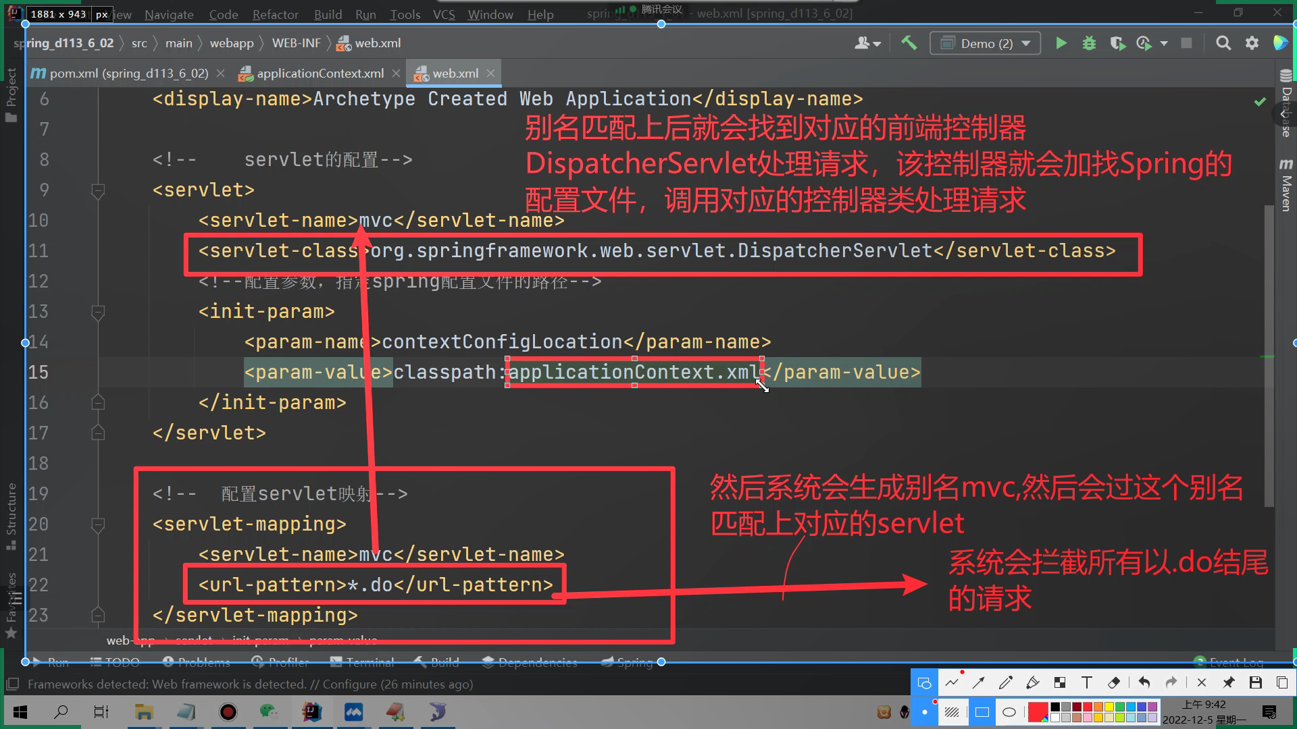Viewport: 1297px width, 729px height.
Task: Build project with the hammer icon
Action: [909, 43]
